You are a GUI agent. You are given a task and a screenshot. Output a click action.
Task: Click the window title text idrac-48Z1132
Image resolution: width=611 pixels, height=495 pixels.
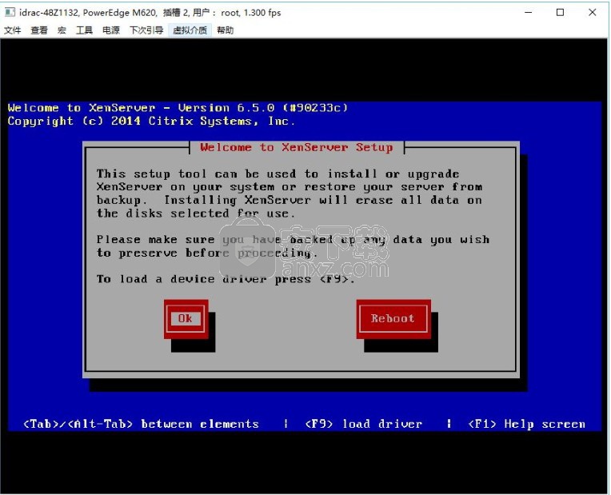tap(150, 13)
